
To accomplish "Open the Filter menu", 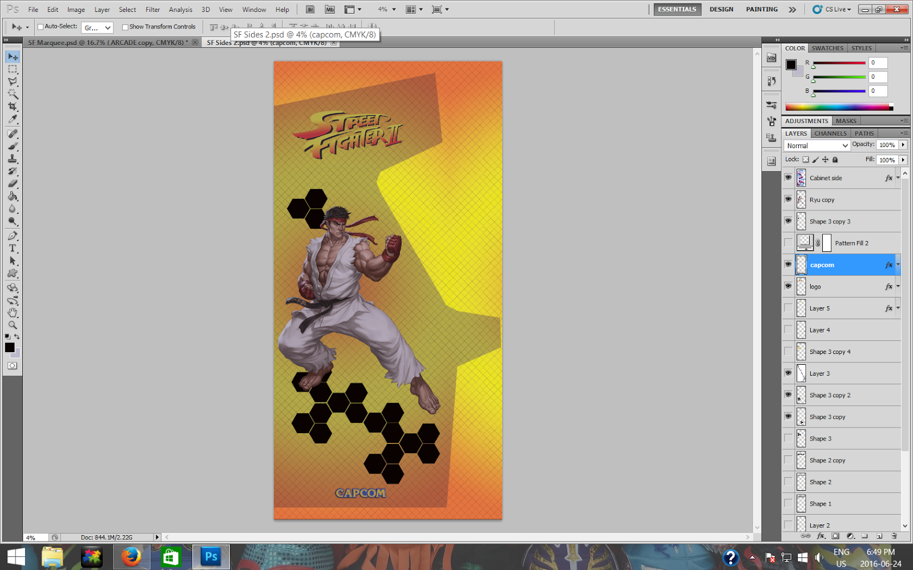I will pyautogui.click(x=152, y=9).
